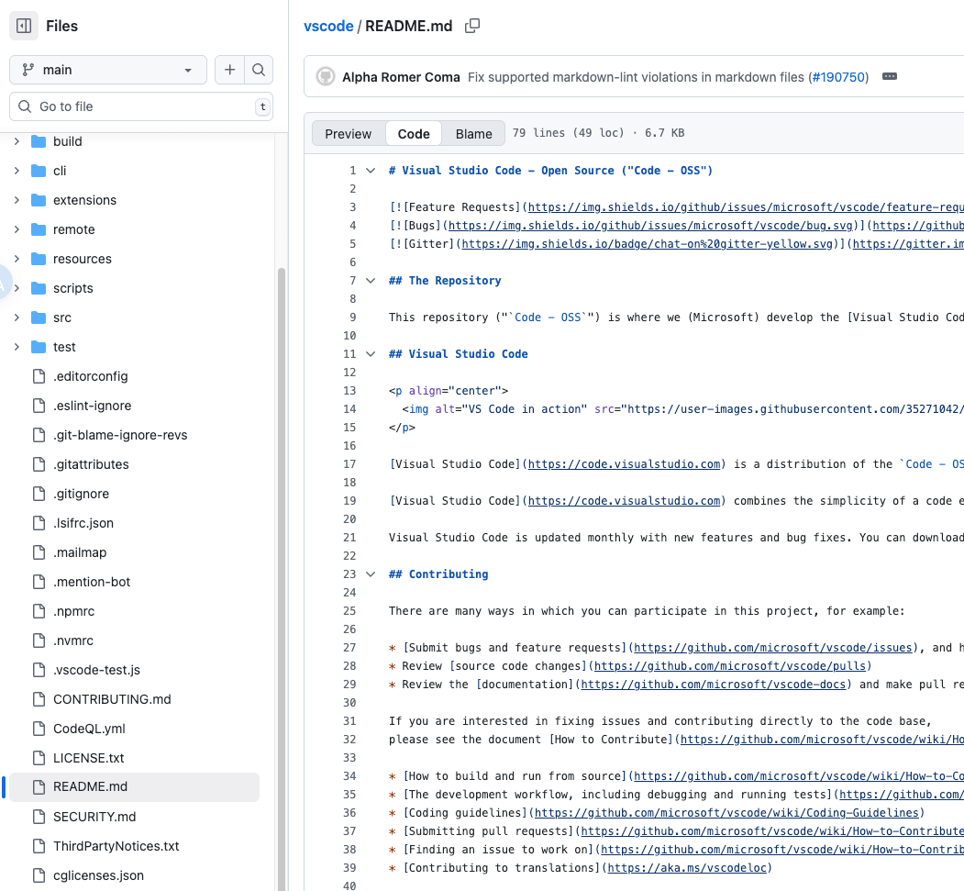Switch to the Preview tab

point(349,133)
